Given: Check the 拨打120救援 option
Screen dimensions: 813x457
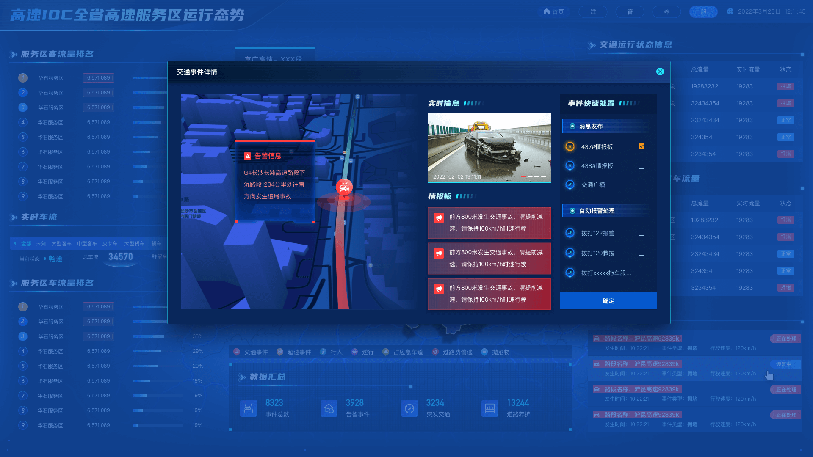Looking at the screenshot, I should (642, 253).
